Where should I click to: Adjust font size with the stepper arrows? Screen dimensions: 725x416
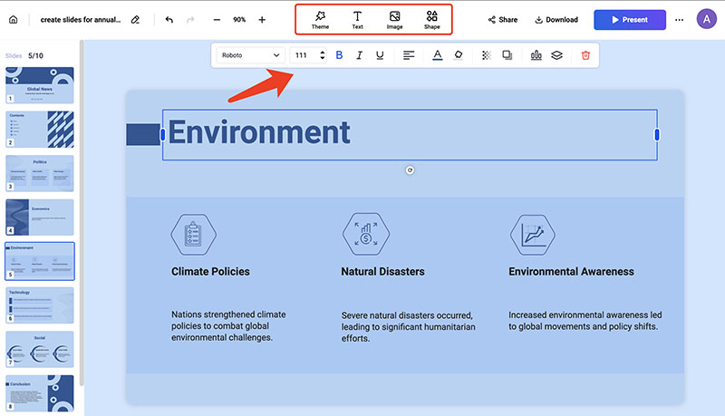pos(323,55)
